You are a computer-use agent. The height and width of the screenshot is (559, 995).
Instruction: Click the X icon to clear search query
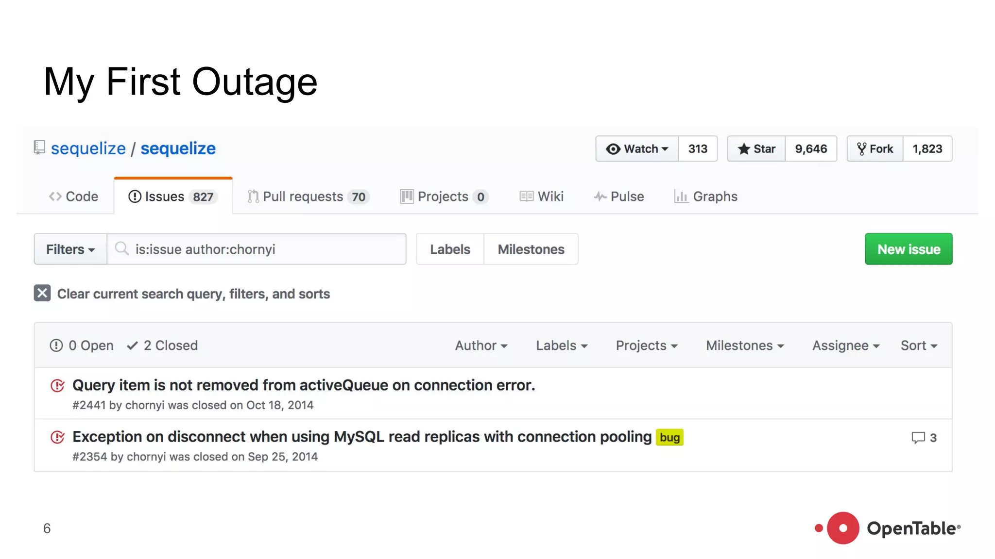(42, 294)
